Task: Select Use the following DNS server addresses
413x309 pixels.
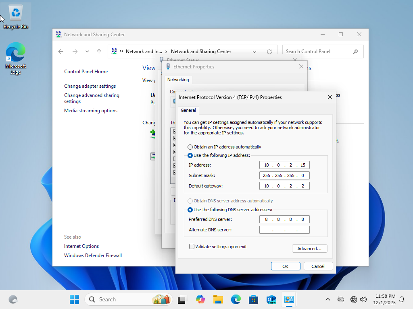Action: 190,210
